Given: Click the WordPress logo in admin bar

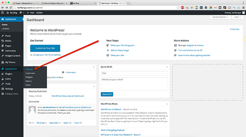Looking at the screenshot, I should point(3,12).
